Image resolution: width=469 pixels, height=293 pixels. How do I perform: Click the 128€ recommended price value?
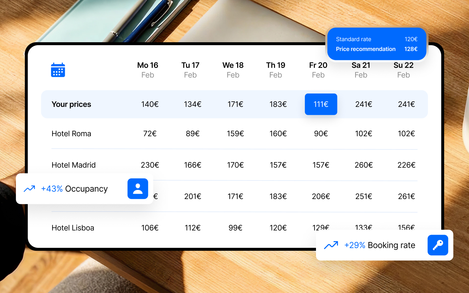click(x=411, y=49)
